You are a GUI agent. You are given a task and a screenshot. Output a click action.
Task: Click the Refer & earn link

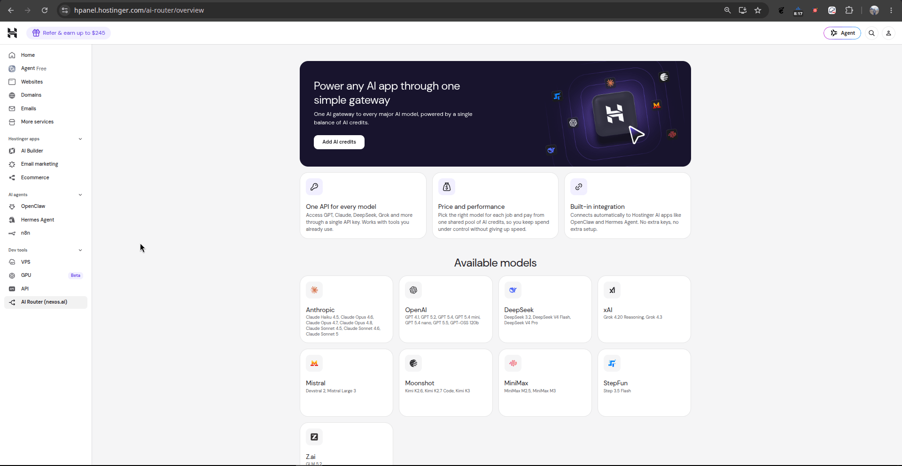click(69, 33)
